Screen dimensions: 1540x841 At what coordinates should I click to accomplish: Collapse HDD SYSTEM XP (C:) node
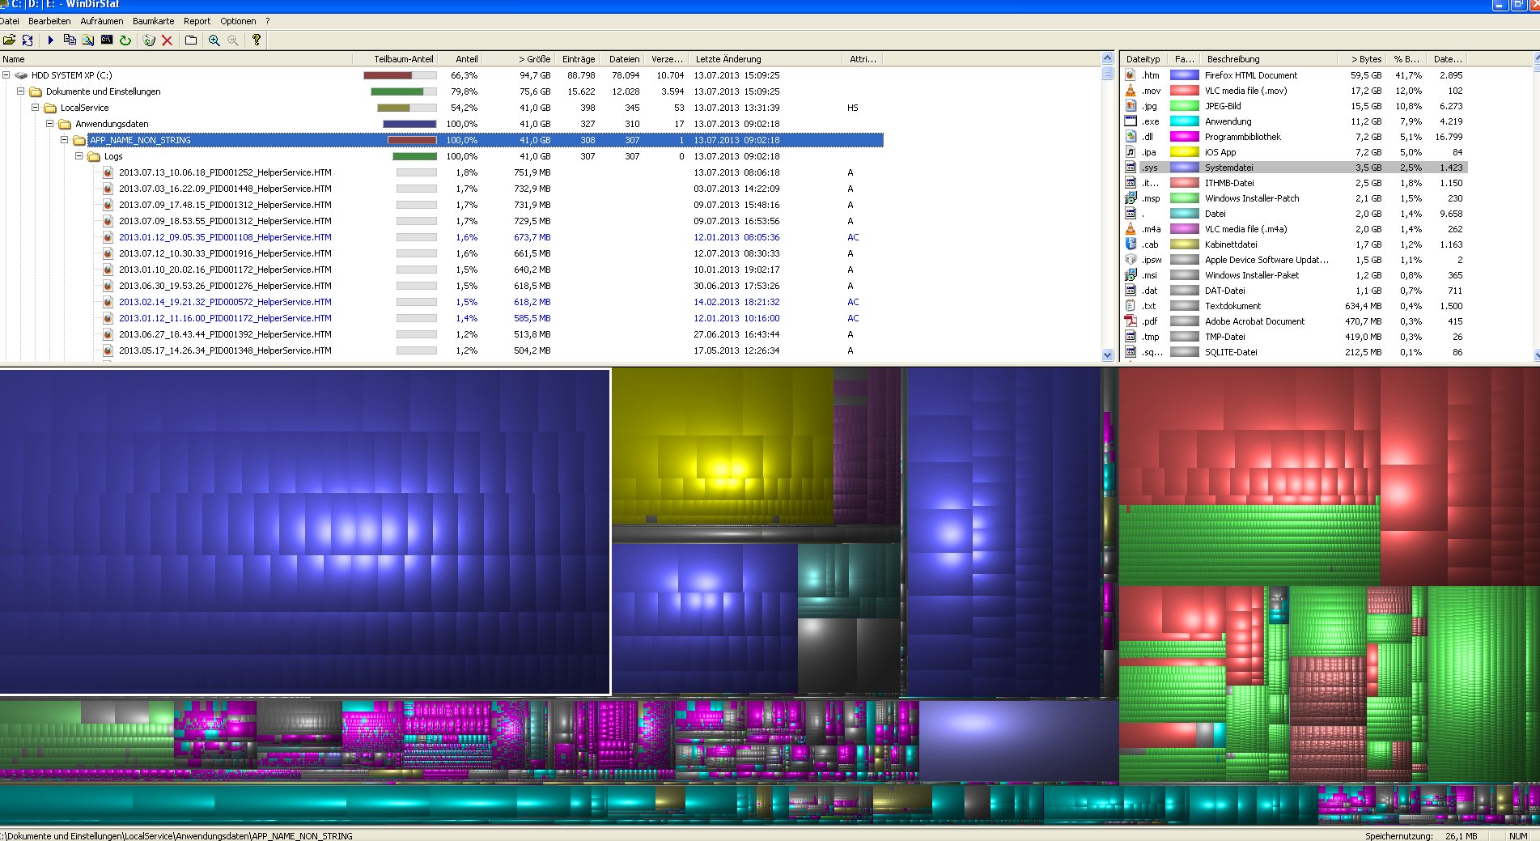tap(6, 75)
